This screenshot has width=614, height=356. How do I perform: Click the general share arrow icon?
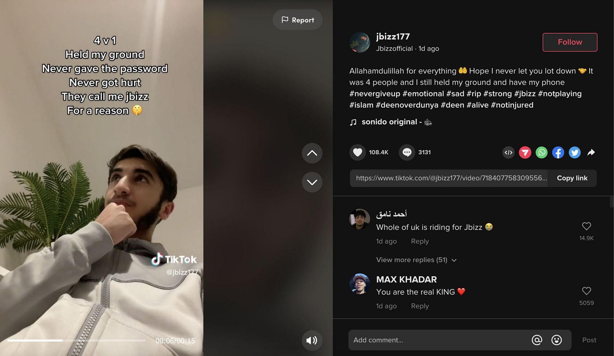click(592, 153)
